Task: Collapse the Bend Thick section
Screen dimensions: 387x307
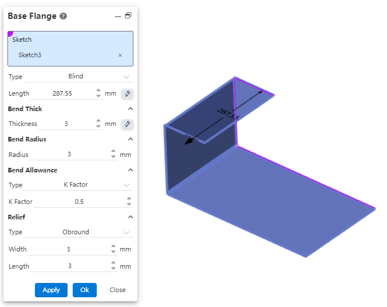Action: click(130, 109)
